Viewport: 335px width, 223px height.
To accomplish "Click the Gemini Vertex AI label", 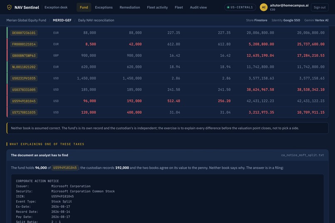I will click(316, 20).
